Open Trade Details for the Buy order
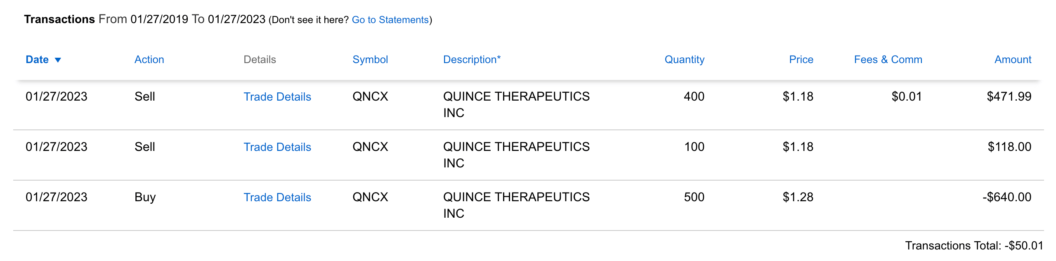The image size is (1056, 261). (x=277, y=198)
